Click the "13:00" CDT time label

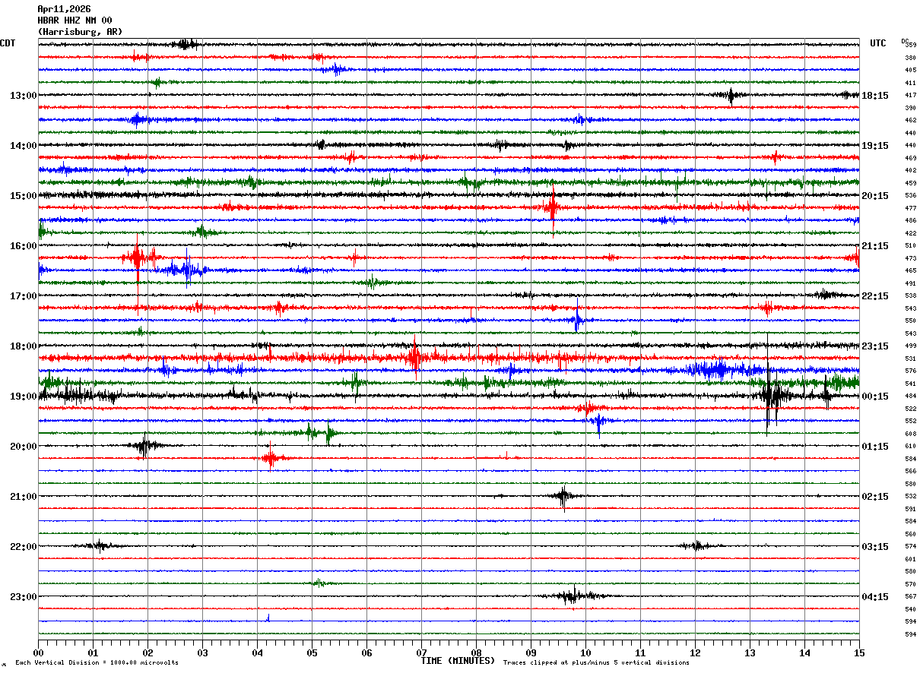pyautogui.click(x=24, y=96)
